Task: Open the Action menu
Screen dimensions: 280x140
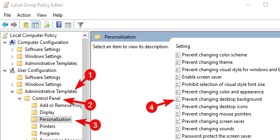Action: point(24,15)
